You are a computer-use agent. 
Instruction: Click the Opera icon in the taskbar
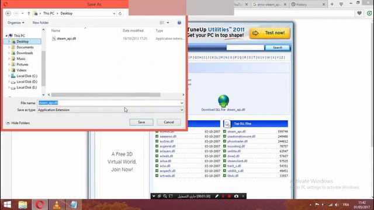point(40,205)
